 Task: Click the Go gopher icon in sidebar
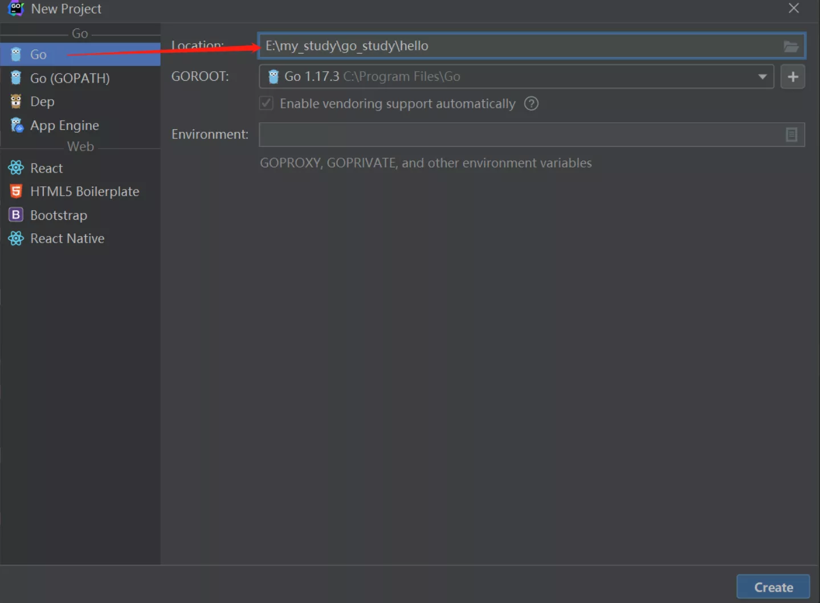point(16,54)
